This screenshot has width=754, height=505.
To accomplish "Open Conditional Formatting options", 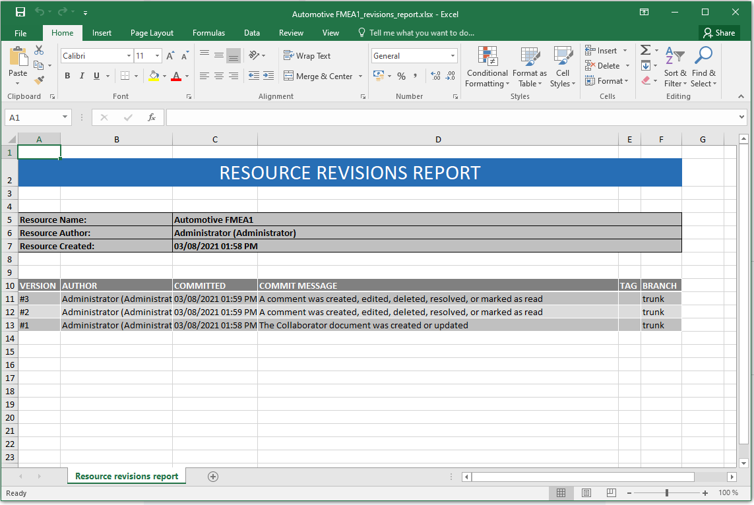I will [x=487, y=67].
